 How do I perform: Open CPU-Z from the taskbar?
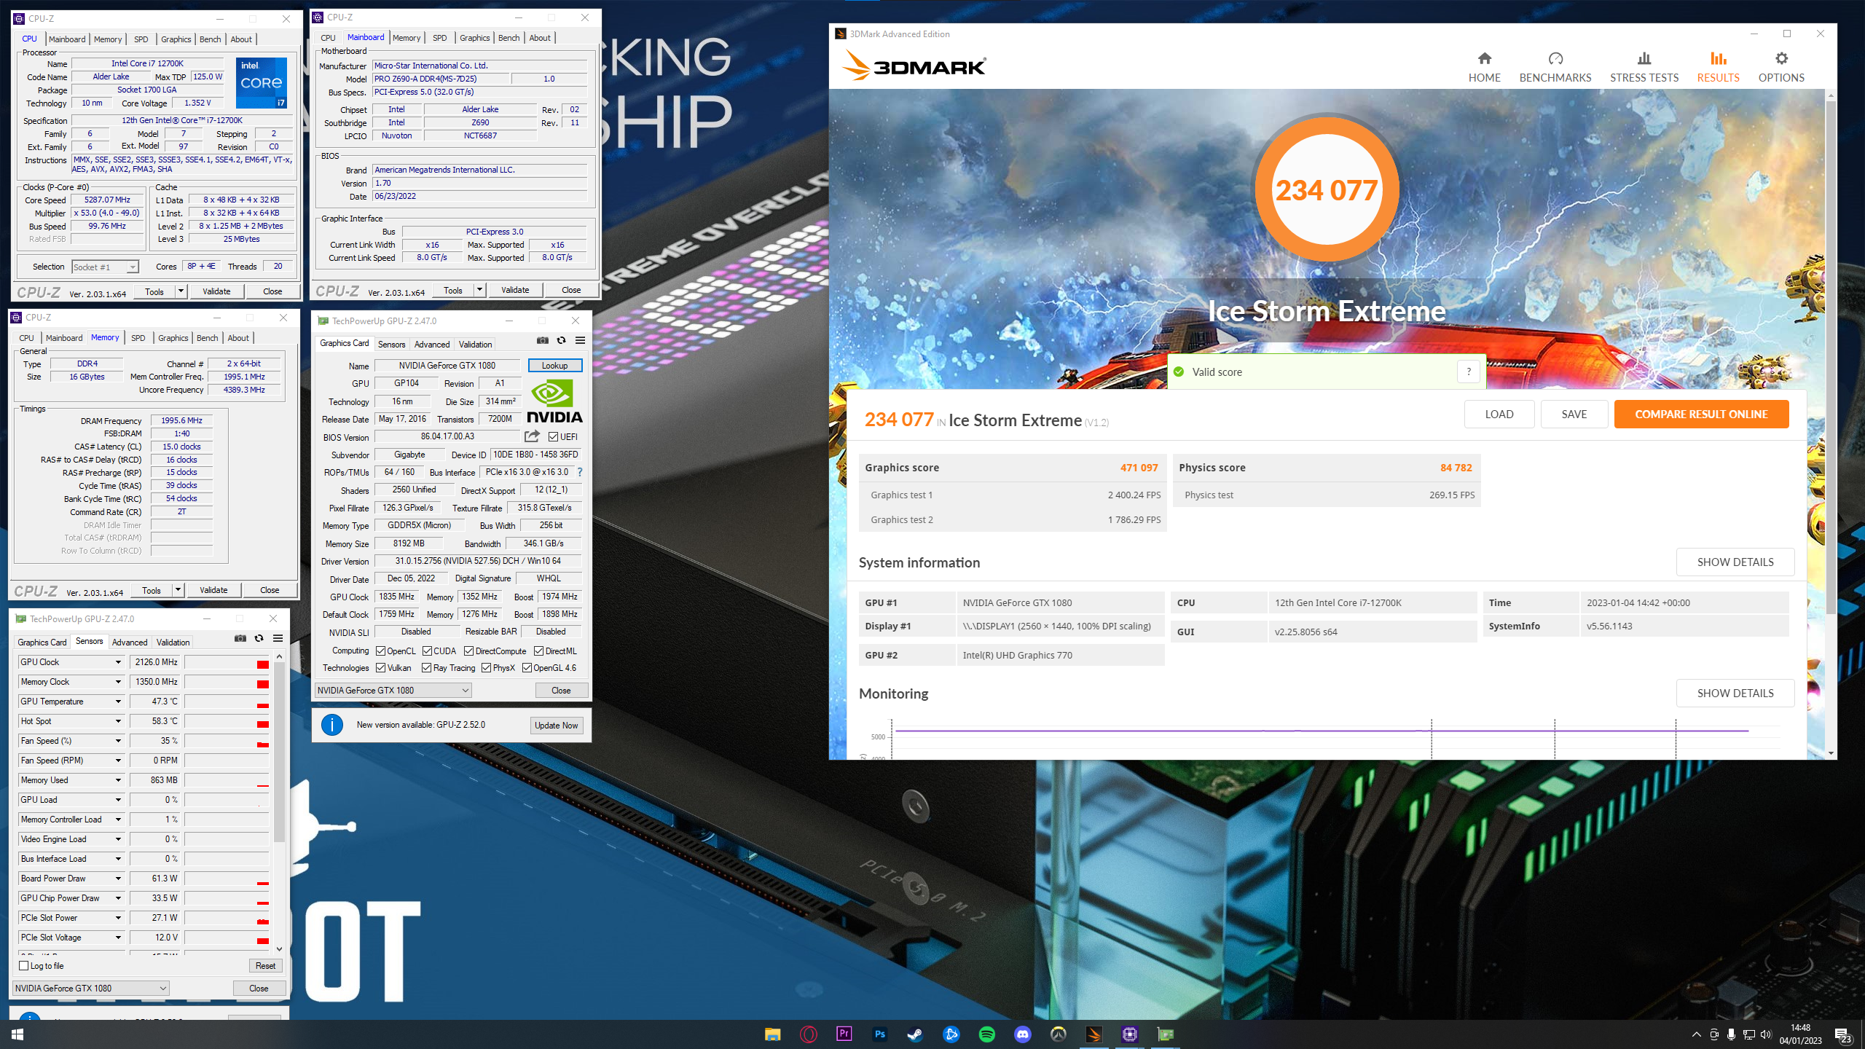[1129, 1034]
